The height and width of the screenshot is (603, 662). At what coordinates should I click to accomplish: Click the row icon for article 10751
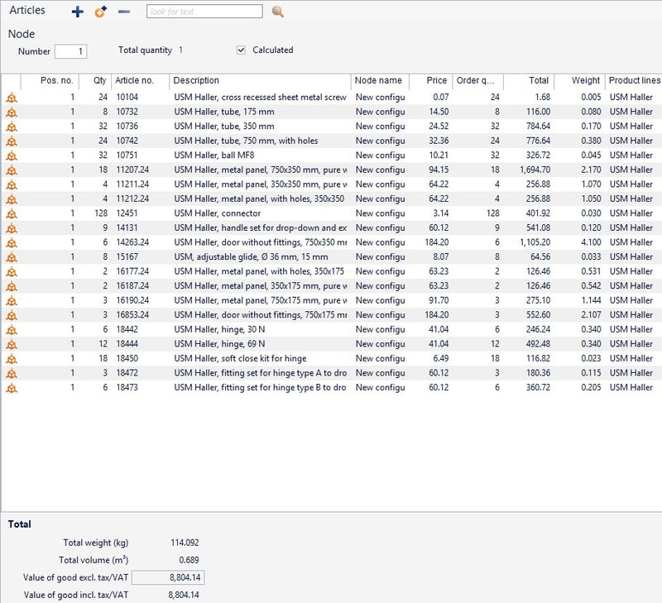(12, 156)
